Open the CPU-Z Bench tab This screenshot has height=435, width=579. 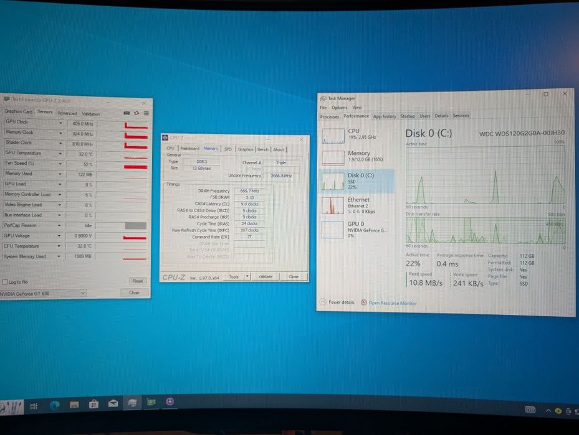tap(263, 149)
